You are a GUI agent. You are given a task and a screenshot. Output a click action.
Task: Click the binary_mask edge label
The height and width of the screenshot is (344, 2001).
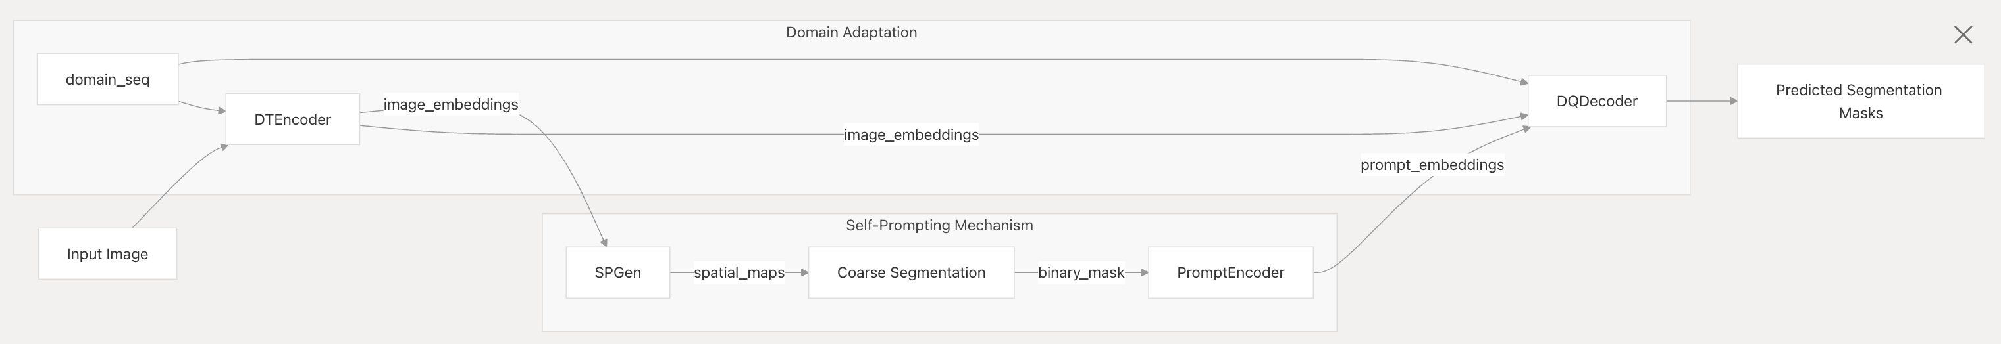(1081, 272)
